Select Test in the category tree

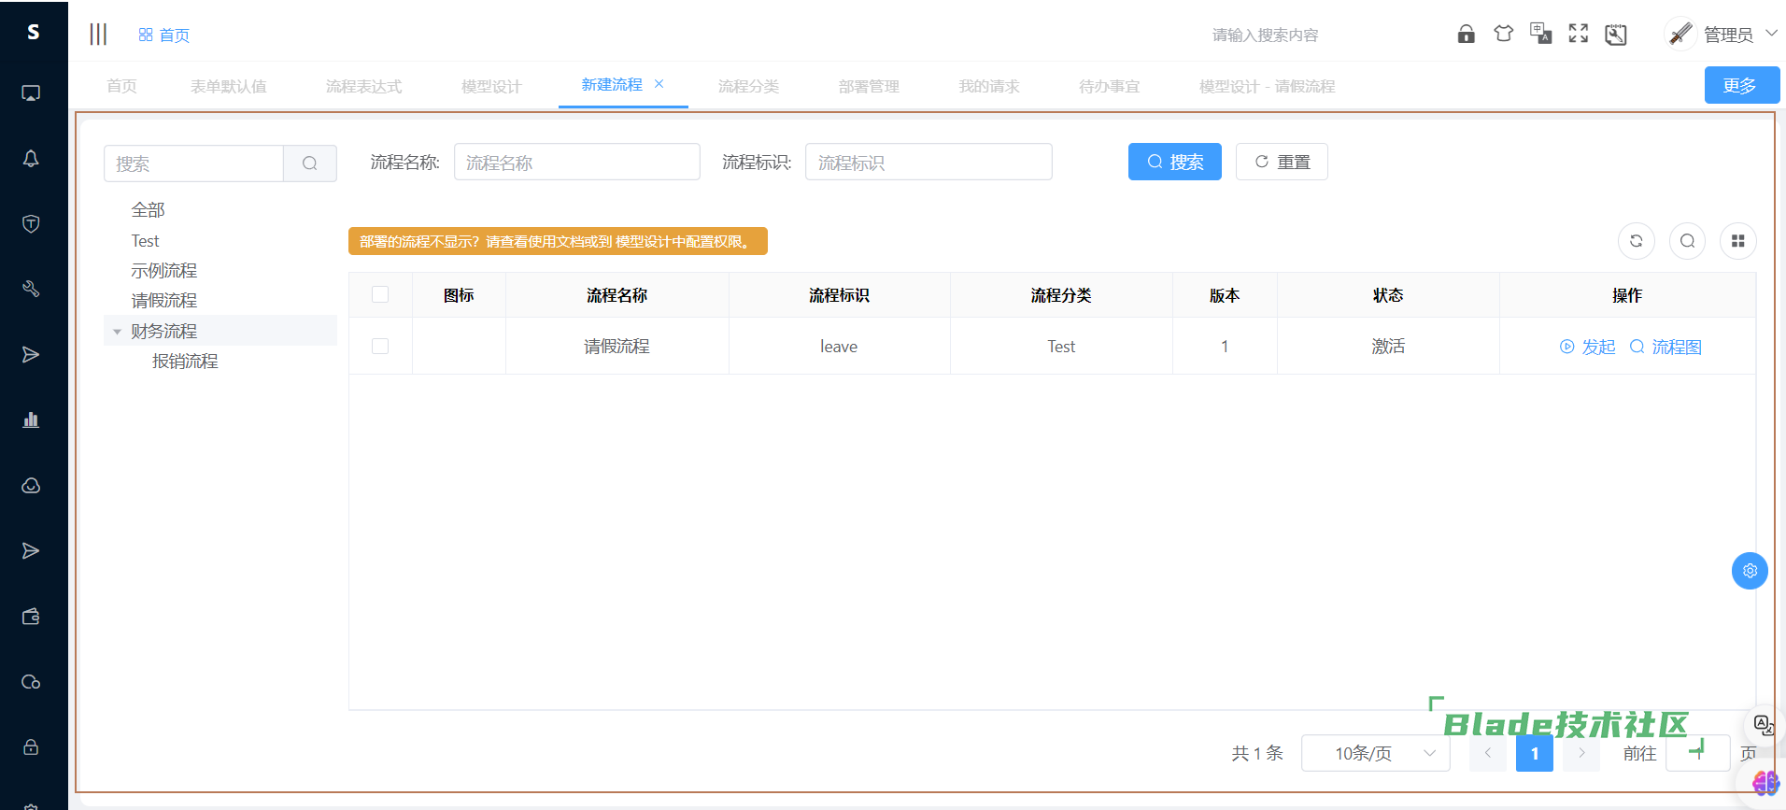pos(145,241)
